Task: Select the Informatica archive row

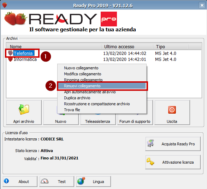Action: pyautogui.click(x=104, y=59)
